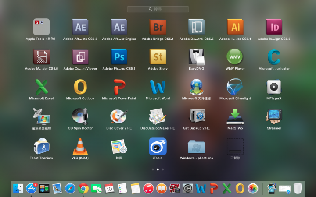Image resolution: width=316 pixels, height=197 pixels.
Task: Launch 遠端桌面連線 remote desktop app
Action: tap(41, 116)
